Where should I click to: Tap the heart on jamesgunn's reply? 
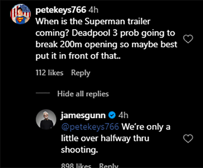[x=188, y=139]
